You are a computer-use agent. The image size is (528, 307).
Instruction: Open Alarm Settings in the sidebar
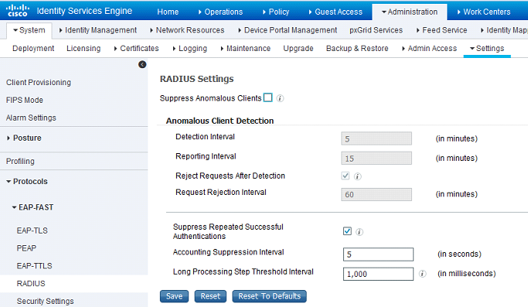[x=31, y=118]
